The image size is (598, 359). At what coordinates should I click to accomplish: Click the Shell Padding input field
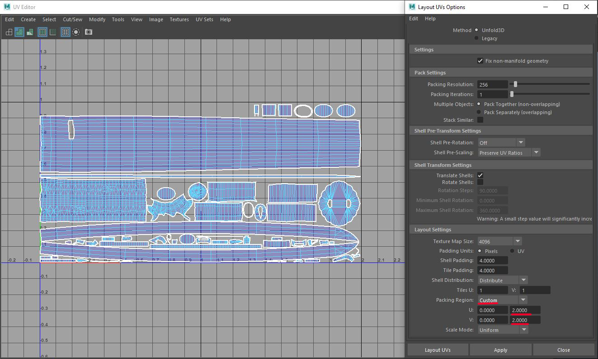coord(493,261)
